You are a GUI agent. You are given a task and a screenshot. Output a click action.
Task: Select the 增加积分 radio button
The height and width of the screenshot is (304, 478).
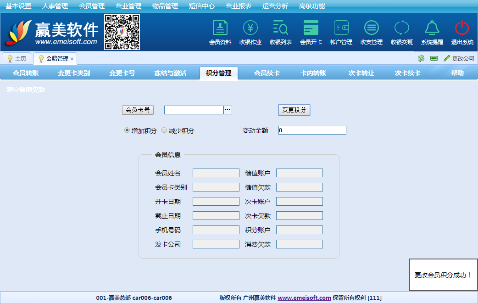coord(127,130)
